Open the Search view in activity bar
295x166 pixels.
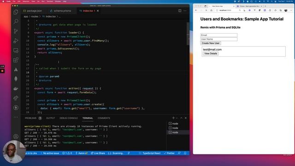pyautogui.click(x=16, y=22)
